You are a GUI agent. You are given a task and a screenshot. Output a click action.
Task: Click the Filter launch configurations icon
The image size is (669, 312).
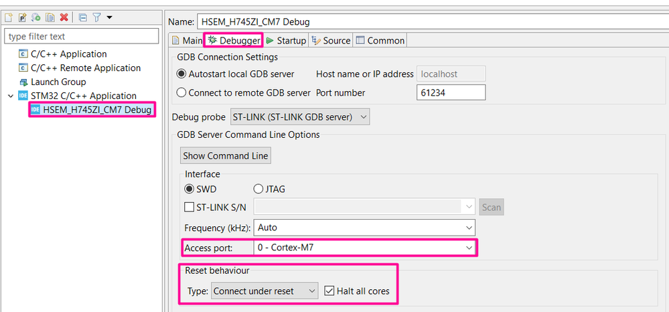pos(97,17)
